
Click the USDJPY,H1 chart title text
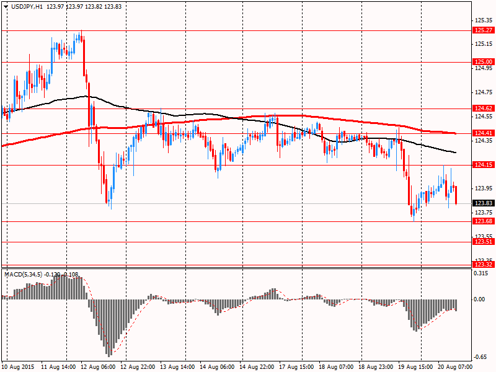(x=27, y=7)
